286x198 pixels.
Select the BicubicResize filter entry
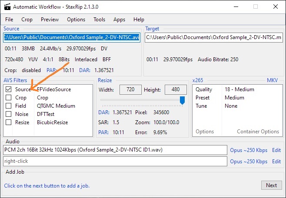pyautogui.click(x=52, y=122)
